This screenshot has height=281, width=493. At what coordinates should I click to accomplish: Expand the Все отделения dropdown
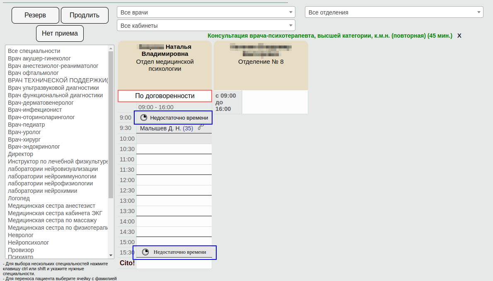(394, 12)
